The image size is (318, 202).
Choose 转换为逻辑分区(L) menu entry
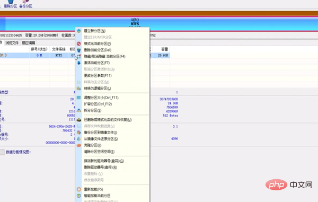click(x=98, y=89)
